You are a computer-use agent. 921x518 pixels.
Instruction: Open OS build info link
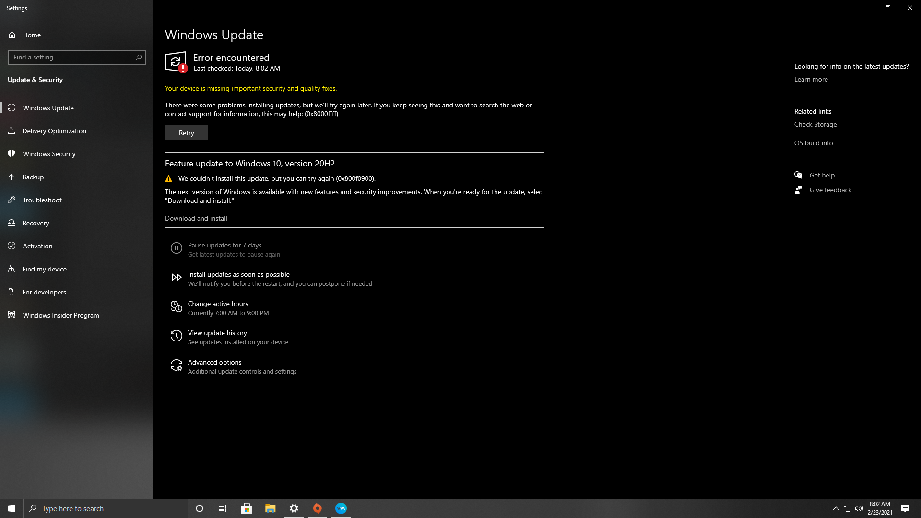point(814,143)
